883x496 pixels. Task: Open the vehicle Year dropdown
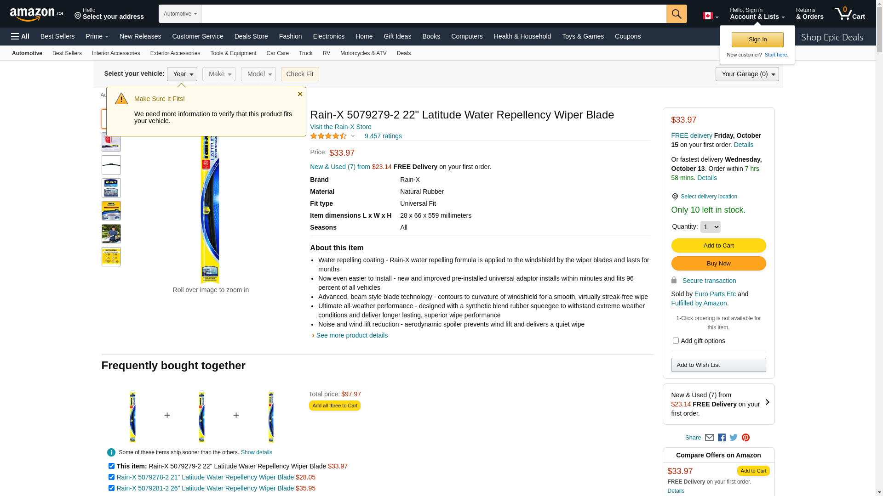coord(182,74)
